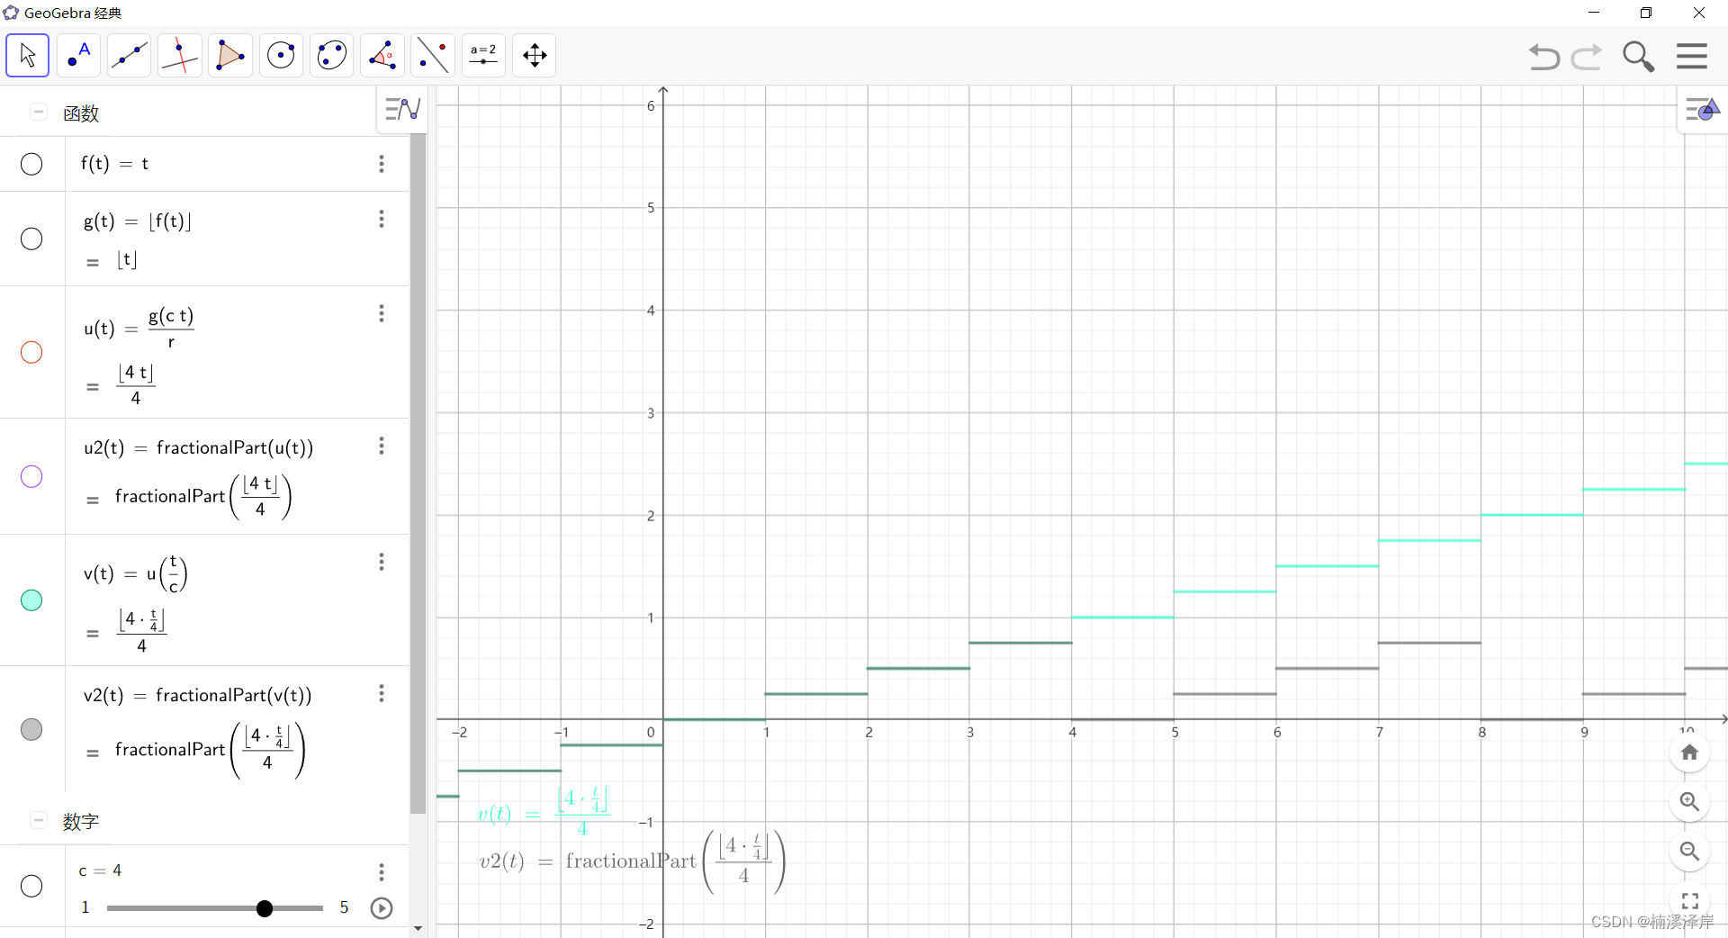
Task: Redo the last undone action
Action: 1587,57
